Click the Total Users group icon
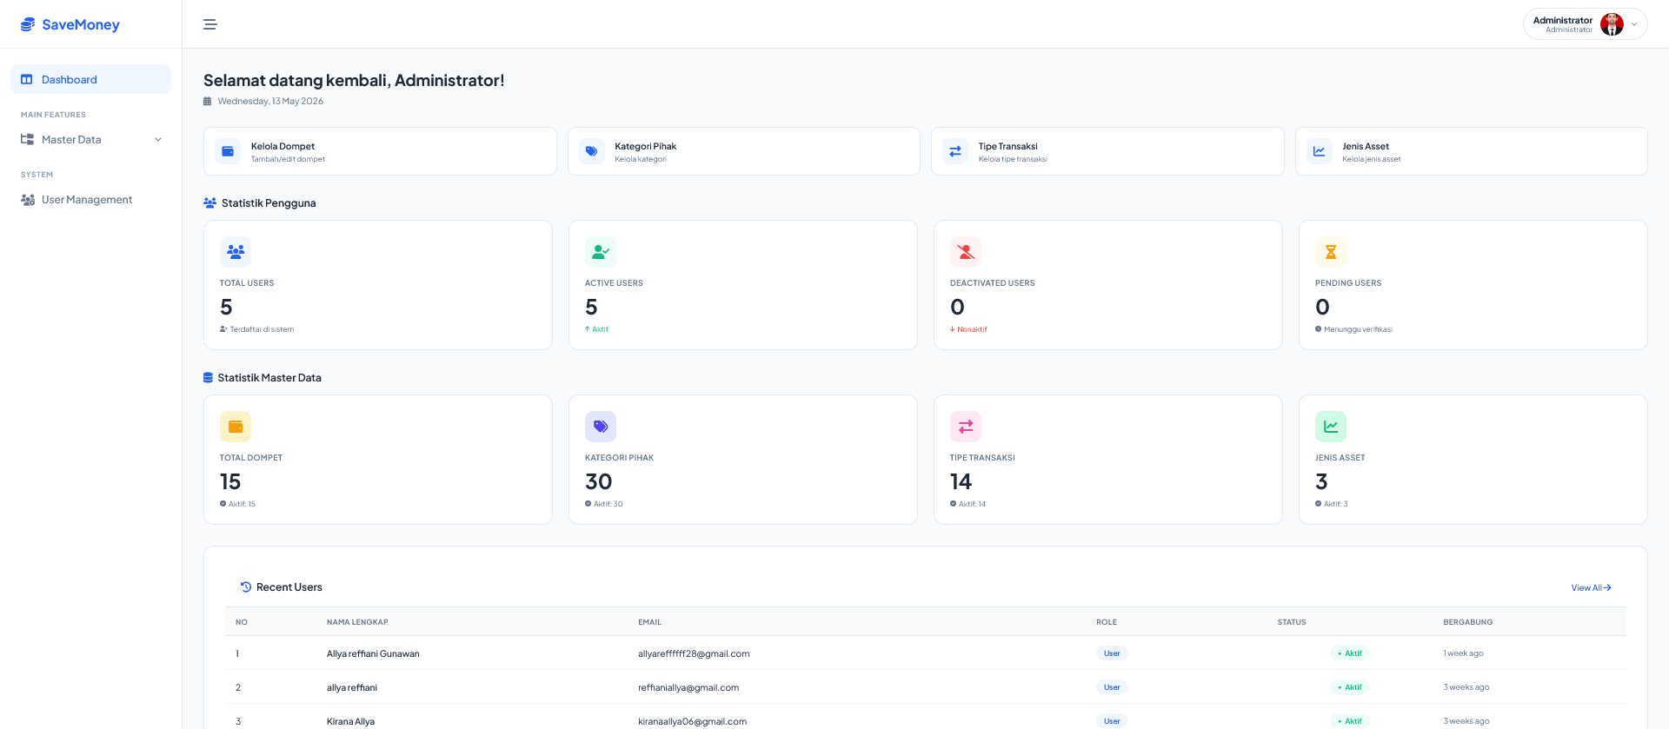 (236, 252)
